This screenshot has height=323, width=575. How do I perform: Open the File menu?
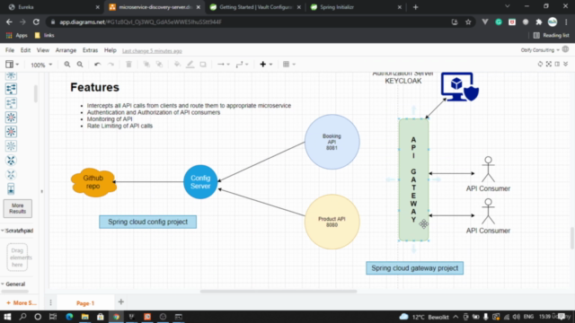(10, 50)
